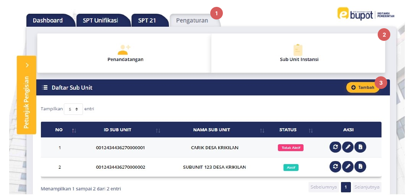Click the Tambah button
The image size is (414, 195).
point(363,87)
